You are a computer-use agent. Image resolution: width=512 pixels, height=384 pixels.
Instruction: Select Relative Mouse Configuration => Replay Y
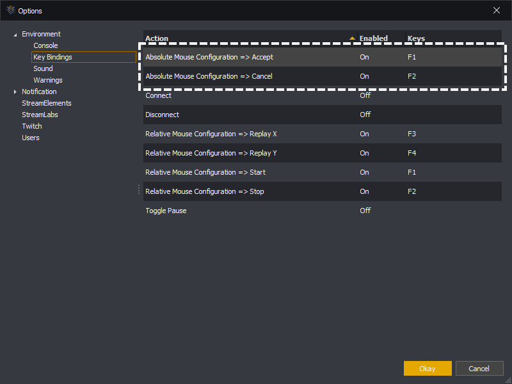click(x=323, y=153)
